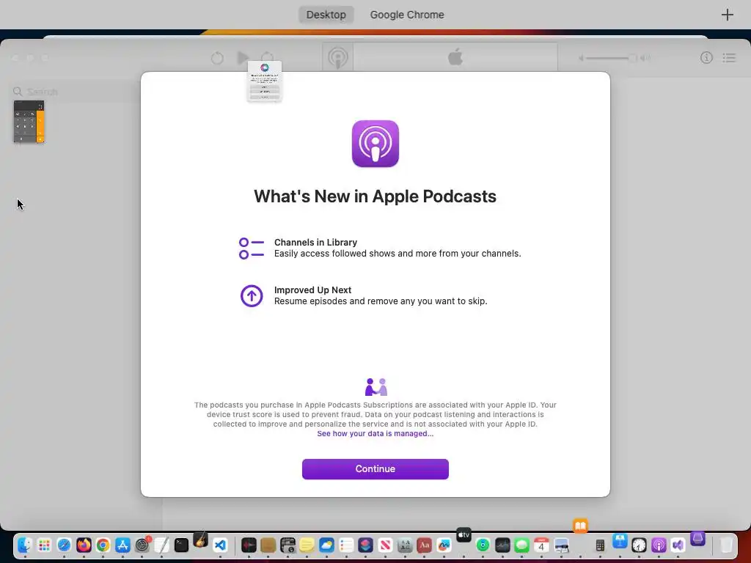
Task: Switch to the Desktop space
Action: pyautogui.click(x=326, y=15)
